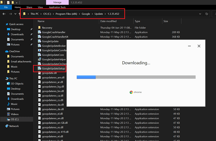
Task: Open the View ribbon tab
Action: 40,7
